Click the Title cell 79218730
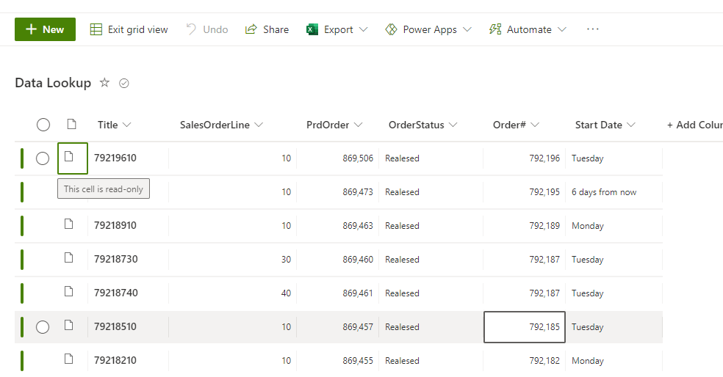 tap(128, 259)
